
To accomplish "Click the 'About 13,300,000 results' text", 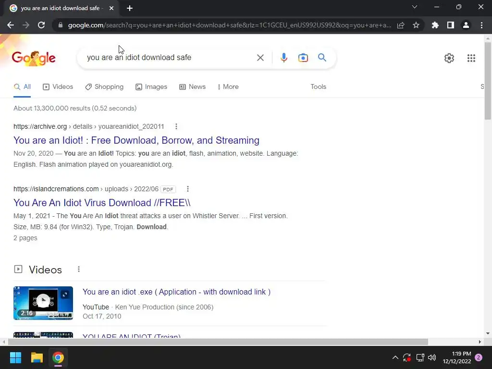I will [x=75, y=108].
